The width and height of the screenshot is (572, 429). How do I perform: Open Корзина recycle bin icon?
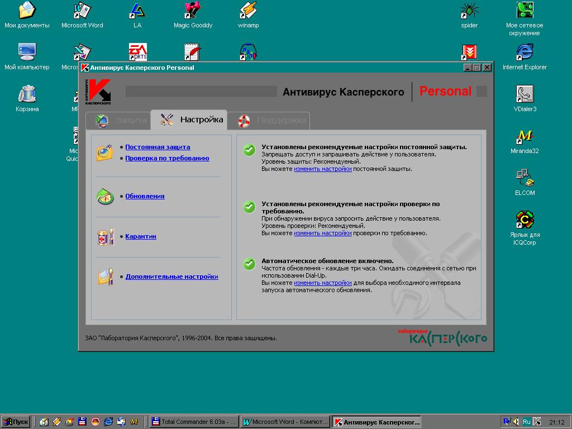click(x=27, y=98)
